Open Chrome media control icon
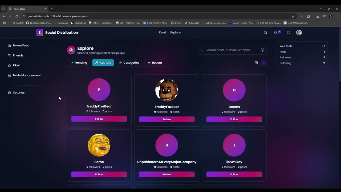The image size is (341, 192). pos(324,16)
